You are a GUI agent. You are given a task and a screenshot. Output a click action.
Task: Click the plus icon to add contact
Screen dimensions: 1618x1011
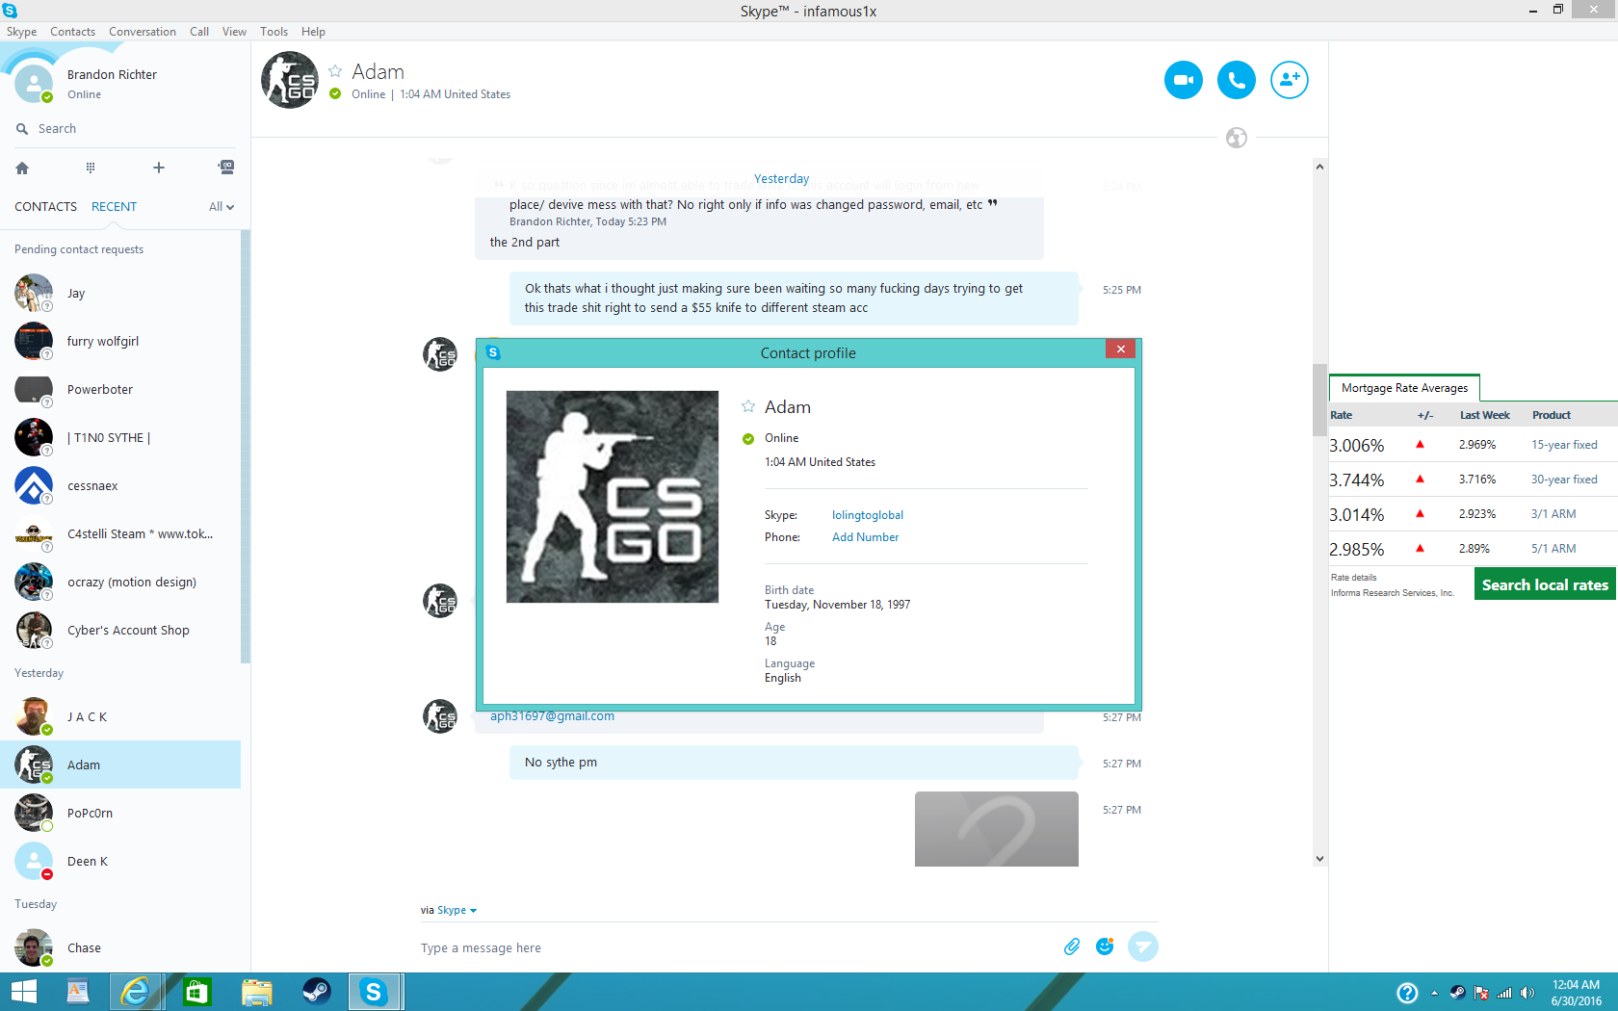coord(159,168)
